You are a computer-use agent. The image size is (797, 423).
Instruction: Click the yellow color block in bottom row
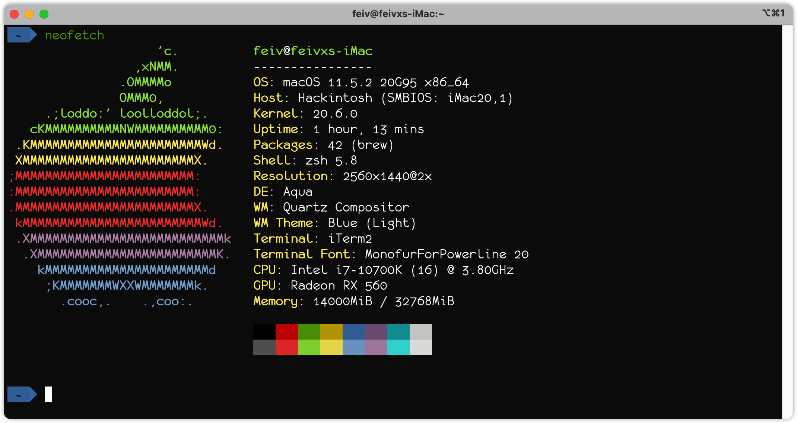click(331, 347)
